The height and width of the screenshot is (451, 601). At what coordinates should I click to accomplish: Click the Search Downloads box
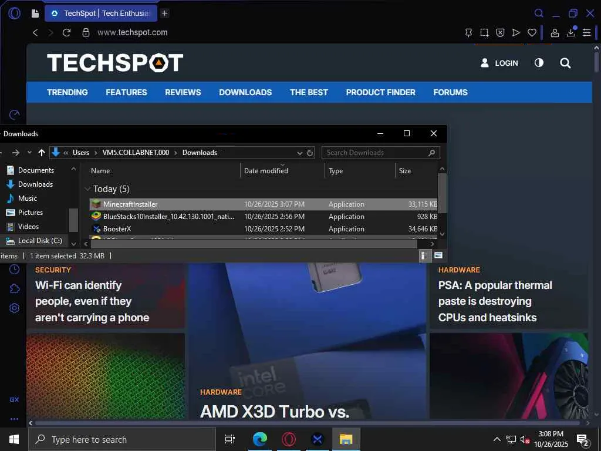tap(380, 153)
